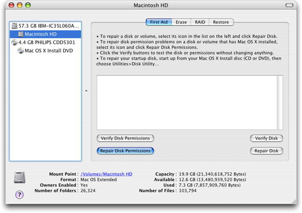Click the Available value 12.6 GB
The width and height of the screenshot is (302, 213).
tap(212, 180)
